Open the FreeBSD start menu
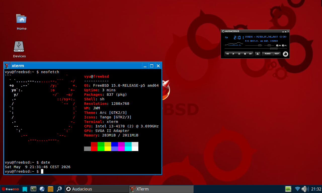 pyautogui.click(x=10, y=189)
